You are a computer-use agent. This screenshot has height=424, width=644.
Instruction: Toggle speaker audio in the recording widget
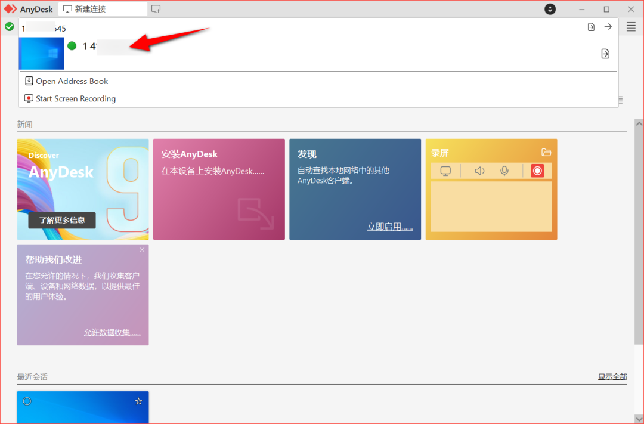(479, 171)
